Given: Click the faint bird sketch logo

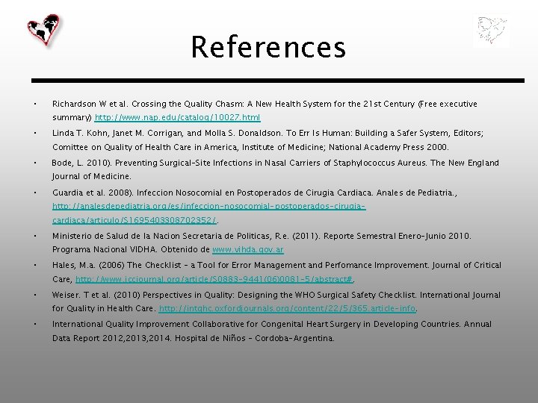Looking at the screenshot, I should pos(491,30).
